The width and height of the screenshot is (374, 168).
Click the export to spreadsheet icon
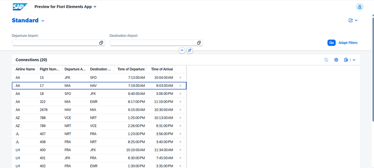pyautogui.click(x=346, y=60)
